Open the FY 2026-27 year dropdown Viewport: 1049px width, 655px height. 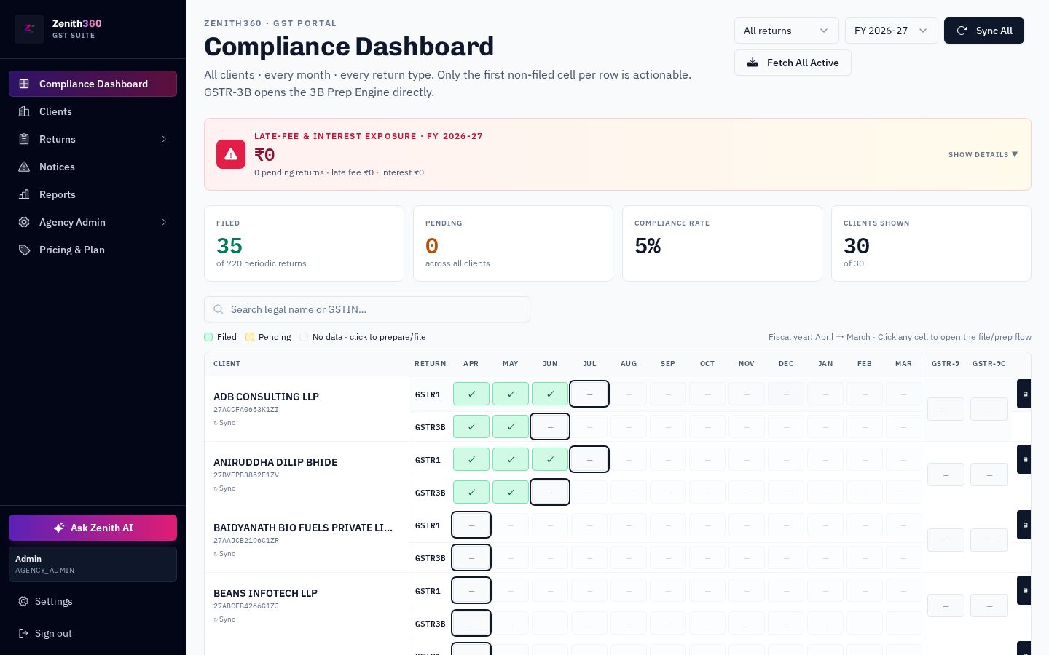[892, 31]
